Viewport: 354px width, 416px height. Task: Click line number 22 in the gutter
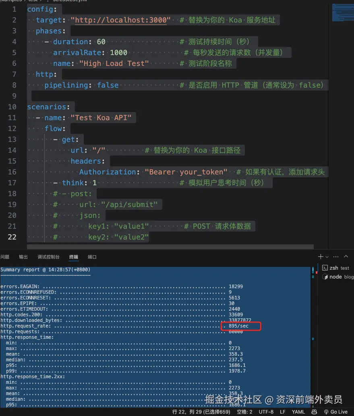[12, 237]
